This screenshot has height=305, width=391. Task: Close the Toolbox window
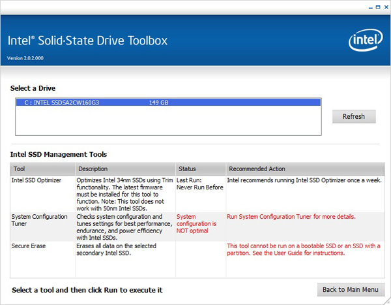pos(386,7)
